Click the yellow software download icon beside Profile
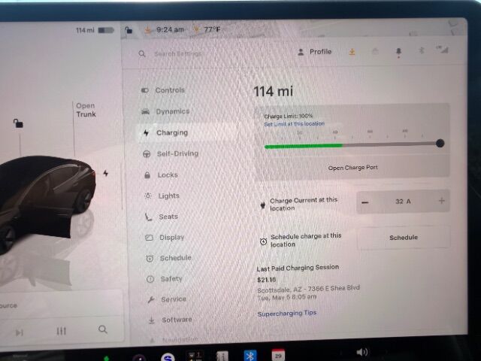 pyautogui.click(x=352, y=52)
